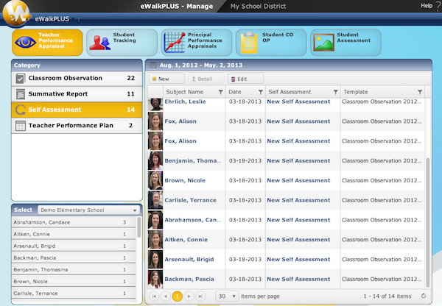The width and height of the screenshot is (442, 306).
Task: Select Carlisle, Terrance in teacher list
Action: click(x=74, y=293)
